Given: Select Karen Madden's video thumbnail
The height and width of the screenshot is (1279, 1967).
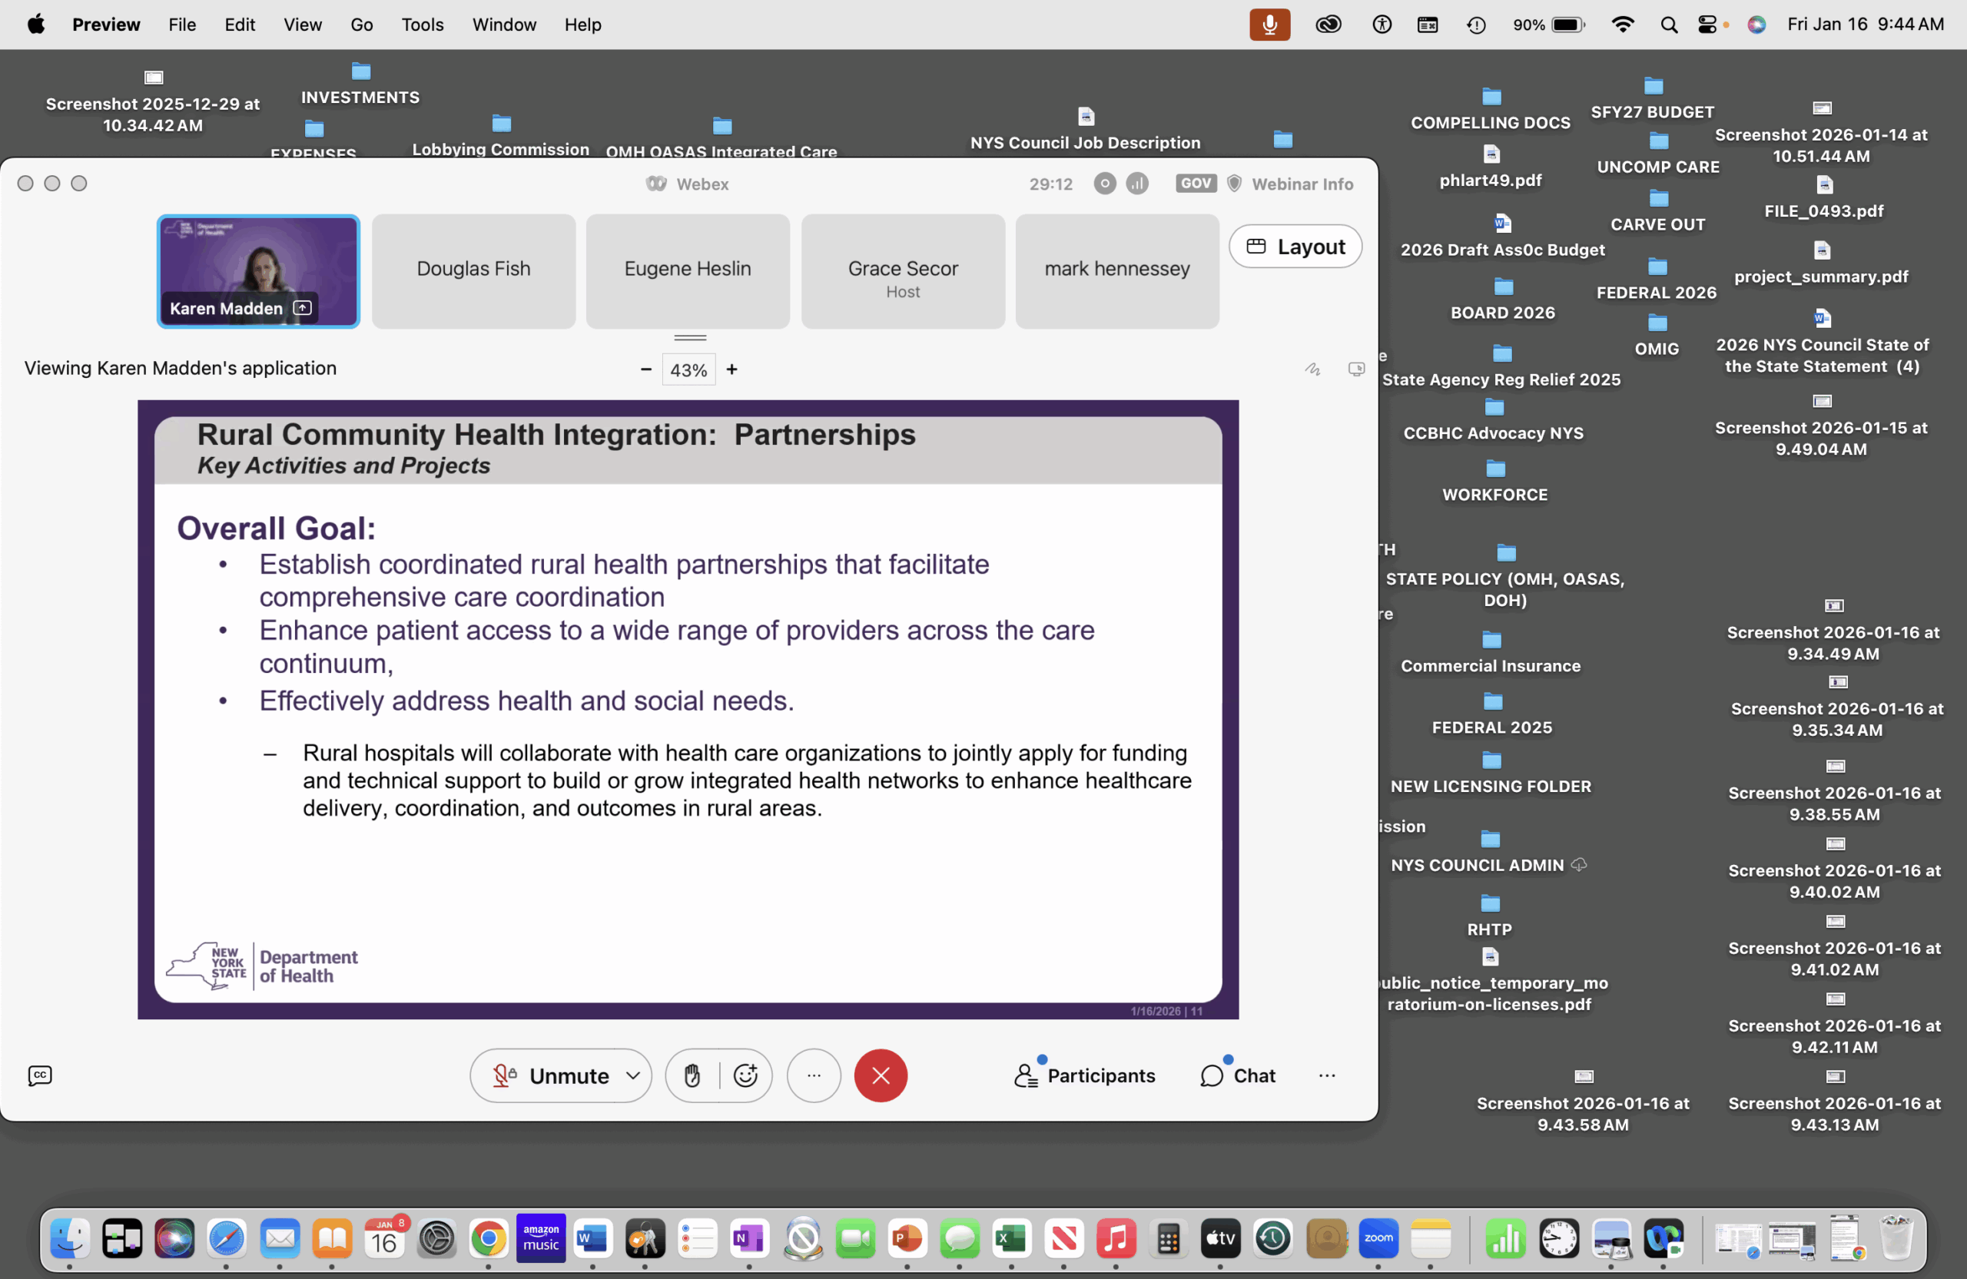Looking at the screenshot, I should click(x=258, y=271).
